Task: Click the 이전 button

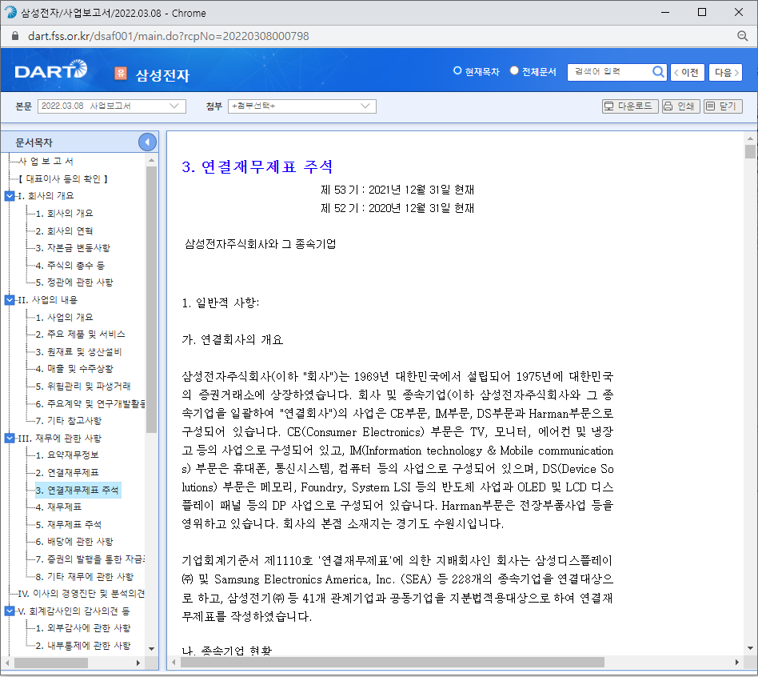Action: (687, 73)
